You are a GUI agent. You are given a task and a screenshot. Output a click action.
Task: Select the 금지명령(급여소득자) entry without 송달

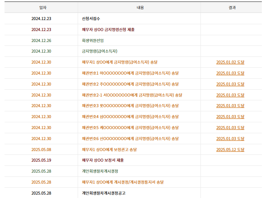click(100, 51)
